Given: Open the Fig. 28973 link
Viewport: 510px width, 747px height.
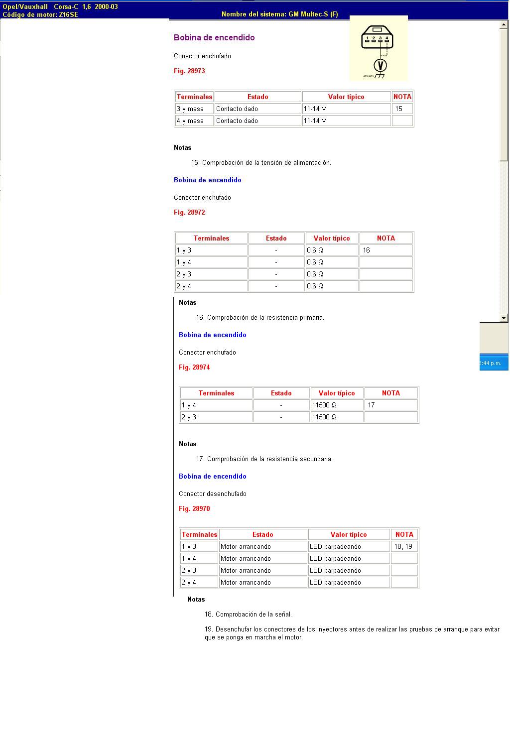Looking at the screenshot, I should coord(189,71).
